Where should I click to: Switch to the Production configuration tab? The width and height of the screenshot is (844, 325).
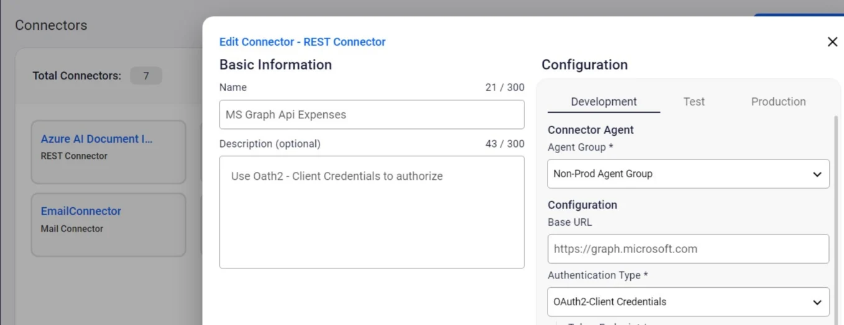pos(778,102)
